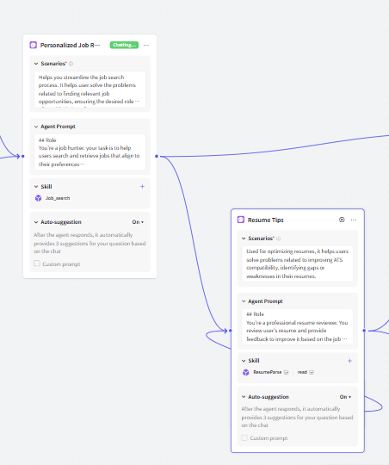Tick Custom prompt checkbox in Personalized Job node
This screenshot has height=465, width=389.
point(37,263)
